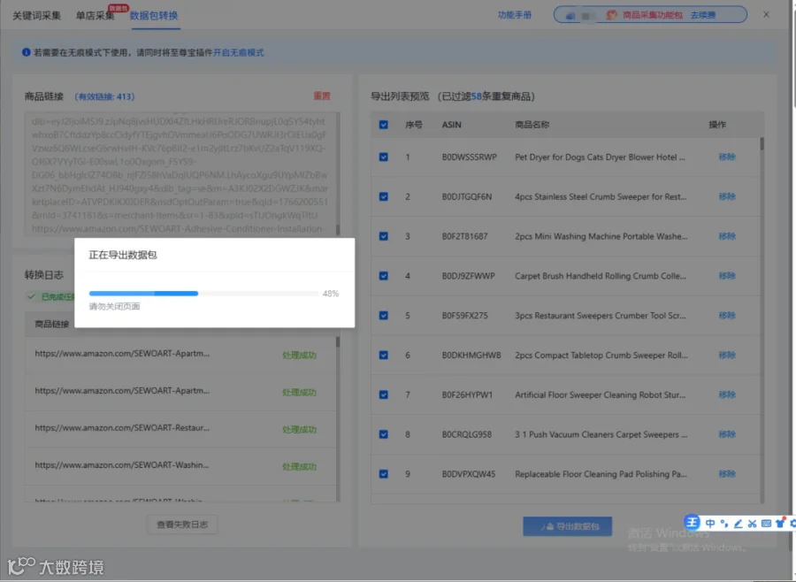Uncheck the checkbox for B0F26HYPW1
The height and width of the screenshot is (582, 796).
(384, 394)
